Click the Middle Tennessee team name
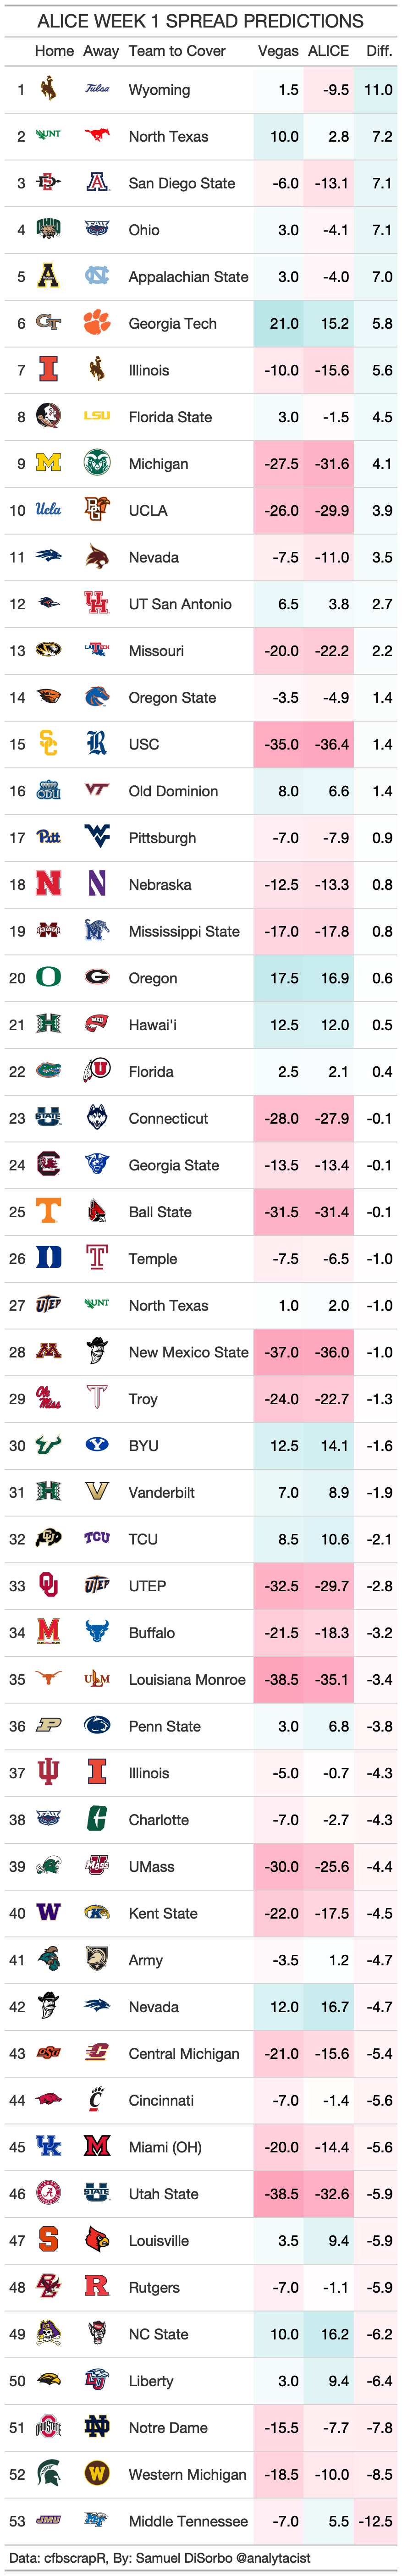This screenshot has height=2576, width=402. (188, 2521)
